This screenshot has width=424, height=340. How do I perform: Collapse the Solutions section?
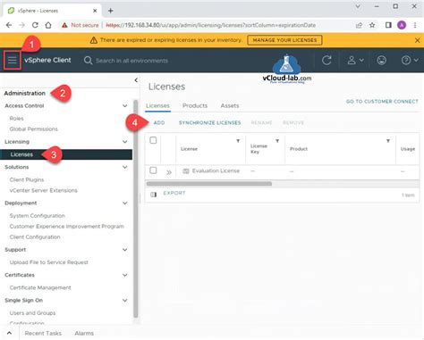tap(125, 167)
